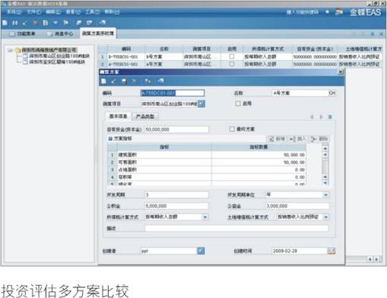387x298 pixels.
Task: Open the 查看 menu
Action: point(73,11)
